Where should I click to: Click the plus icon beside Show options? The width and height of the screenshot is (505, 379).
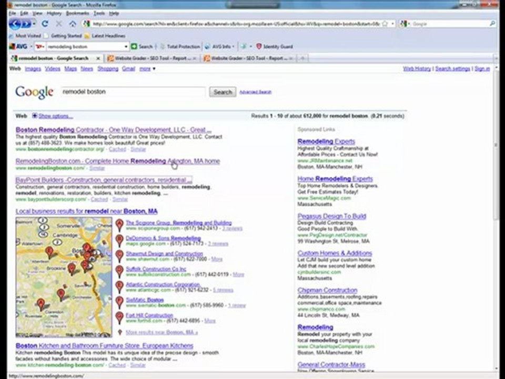pos(35,116)
